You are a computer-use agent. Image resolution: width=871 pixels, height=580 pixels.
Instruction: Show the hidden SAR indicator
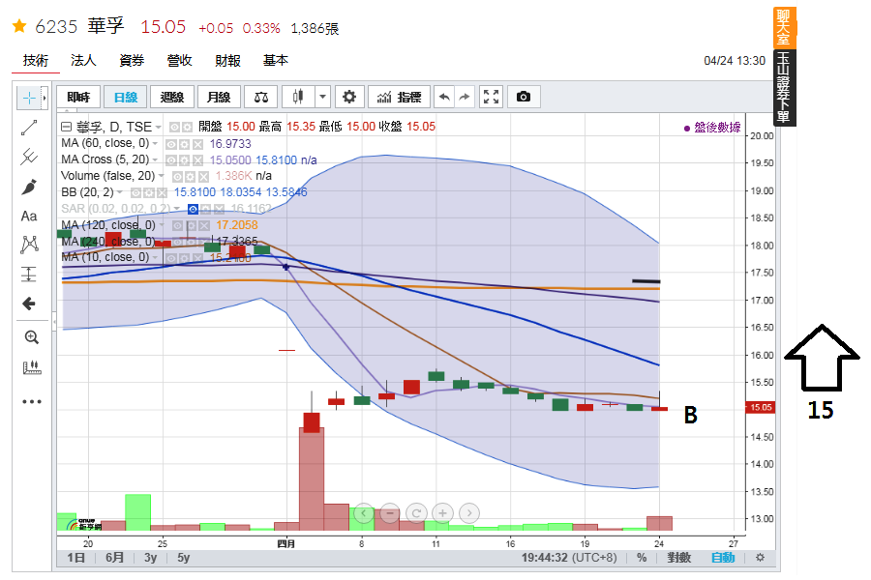[x=193, y=209]
